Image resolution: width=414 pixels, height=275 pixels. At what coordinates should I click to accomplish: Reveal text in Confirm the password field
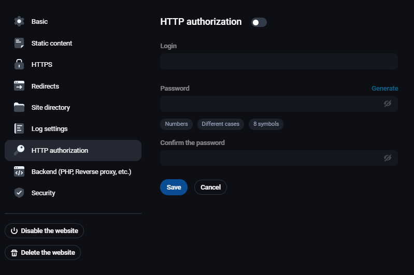point(387,158)
